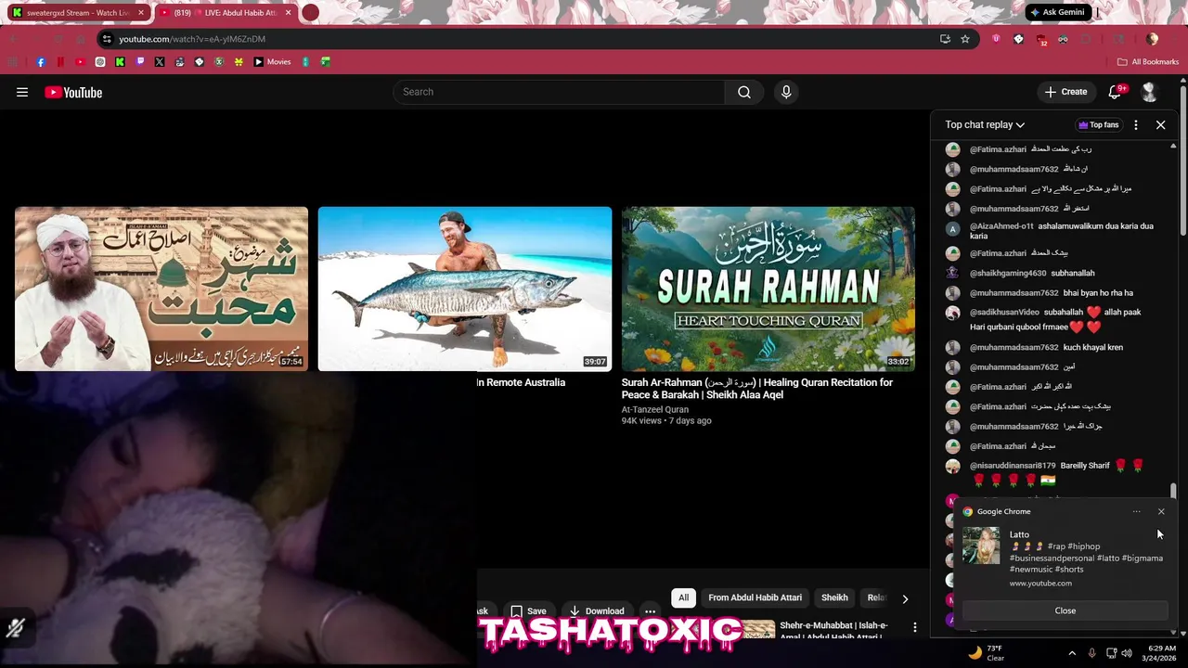Go to the YouTube home logo
Viewport: 1188px width, 668px height.
click(73, 92)
